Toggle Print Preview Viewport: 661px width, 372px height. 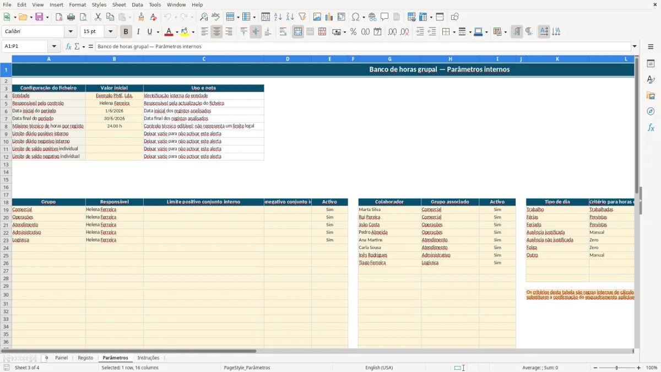coord(83,17)
